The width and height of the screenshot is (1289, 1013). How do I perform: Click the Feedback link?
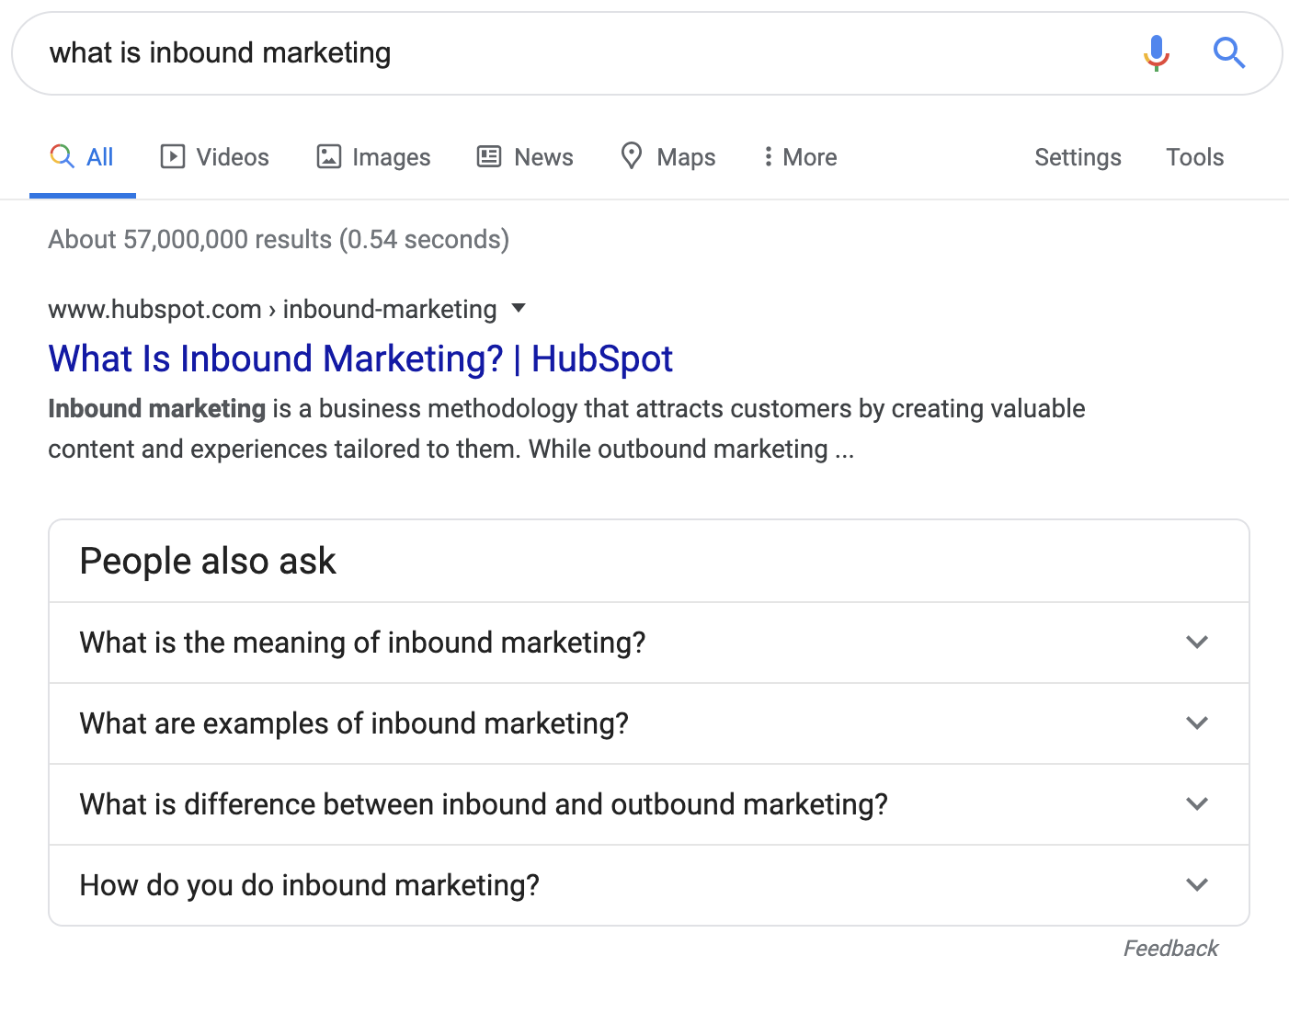[1169, 949]
